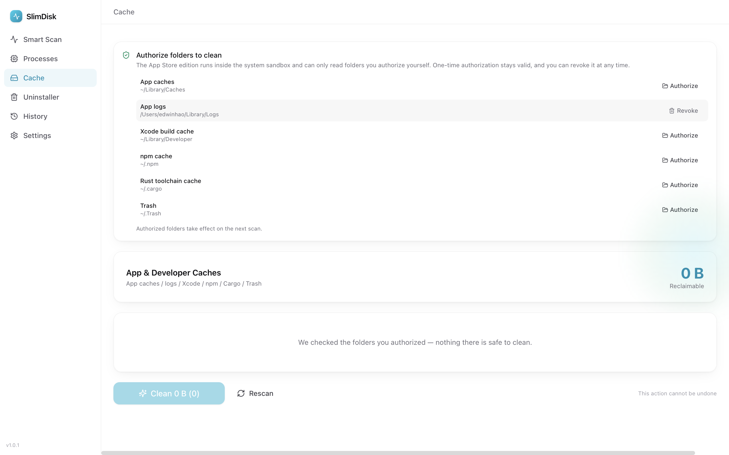Click folder icon for Xcode build cache
The width and height of the screenshot is (729, 455).
pyautogui.click(x=665, y=135)
